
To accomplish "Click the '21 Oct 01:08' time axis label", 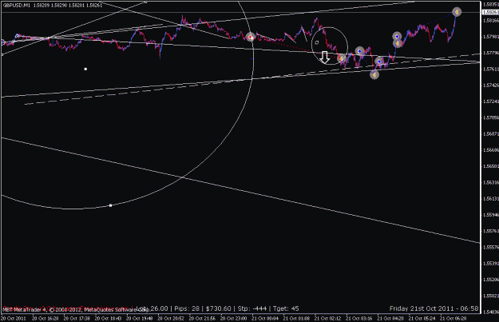I will [x=296, y=318].
